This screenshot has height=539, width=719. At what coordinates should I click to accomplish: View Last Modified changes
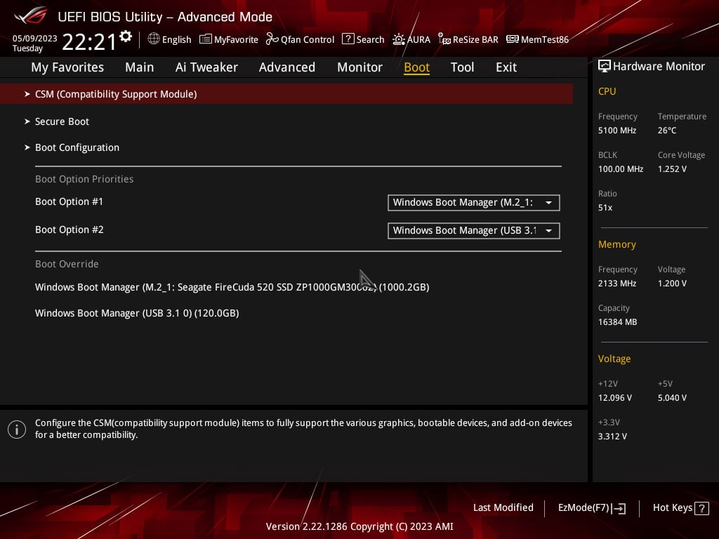point(503,507)
